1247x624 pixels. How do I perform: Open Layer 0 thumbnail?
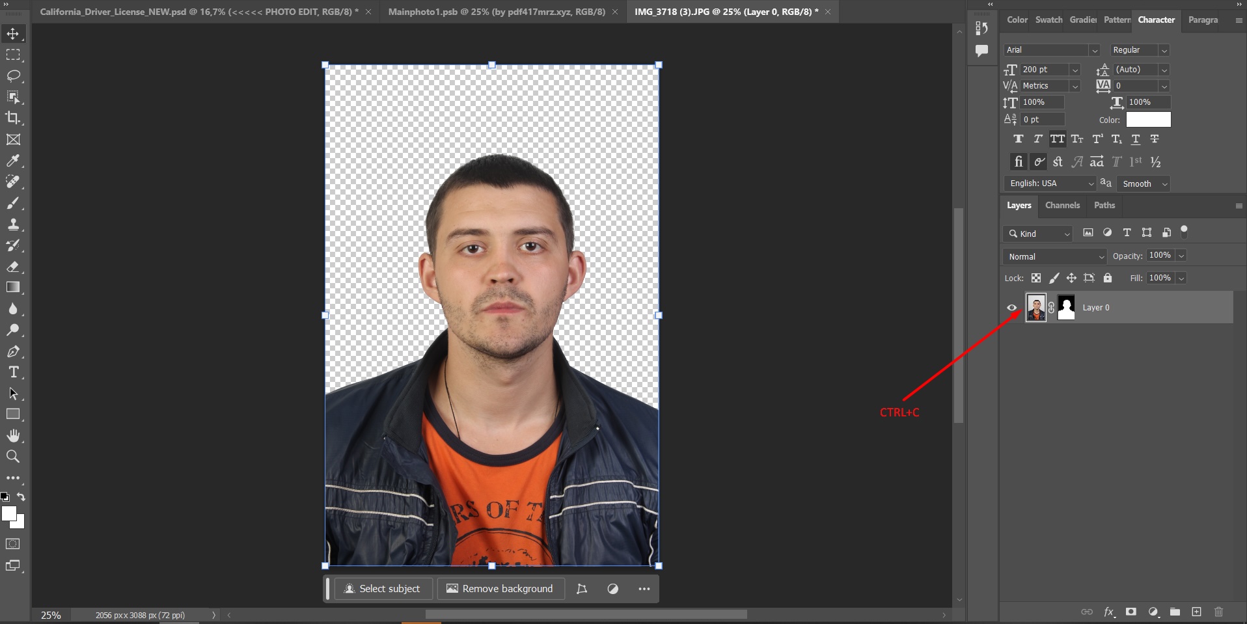coord(1035,307)
